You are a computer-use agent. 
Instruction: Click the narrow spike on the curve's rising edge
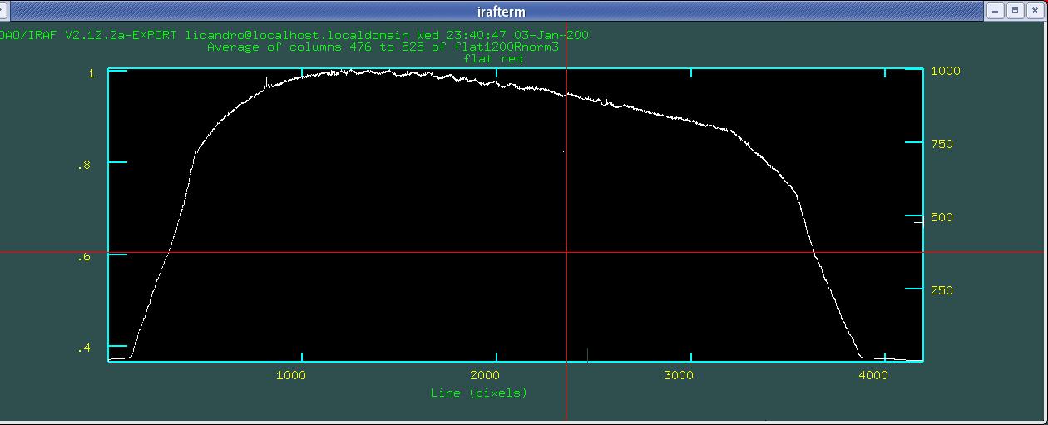[266, 82]
